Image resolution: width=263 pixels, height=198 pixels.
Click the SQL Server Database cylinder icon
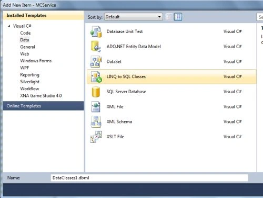click(96, 92)
